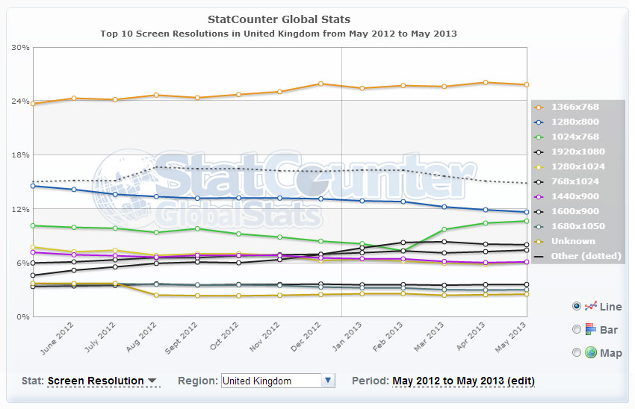Click the Bar chart icon
The width and height of the screenshot is (635, 409).
(x=591, y=329)
